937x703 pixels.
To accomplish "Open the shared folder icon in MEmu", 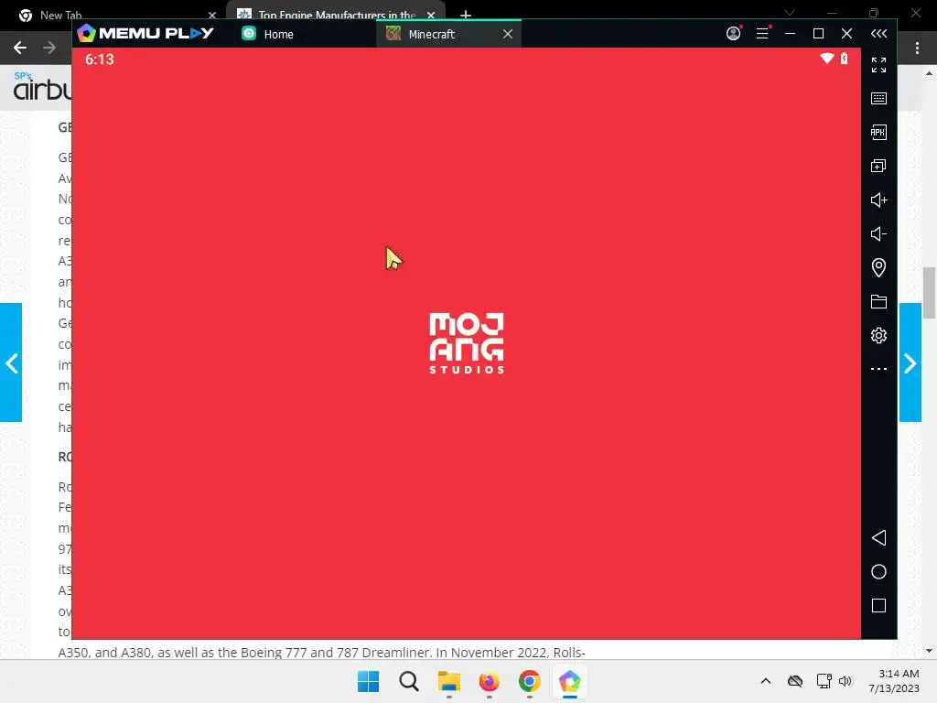I will click(878, 301).
